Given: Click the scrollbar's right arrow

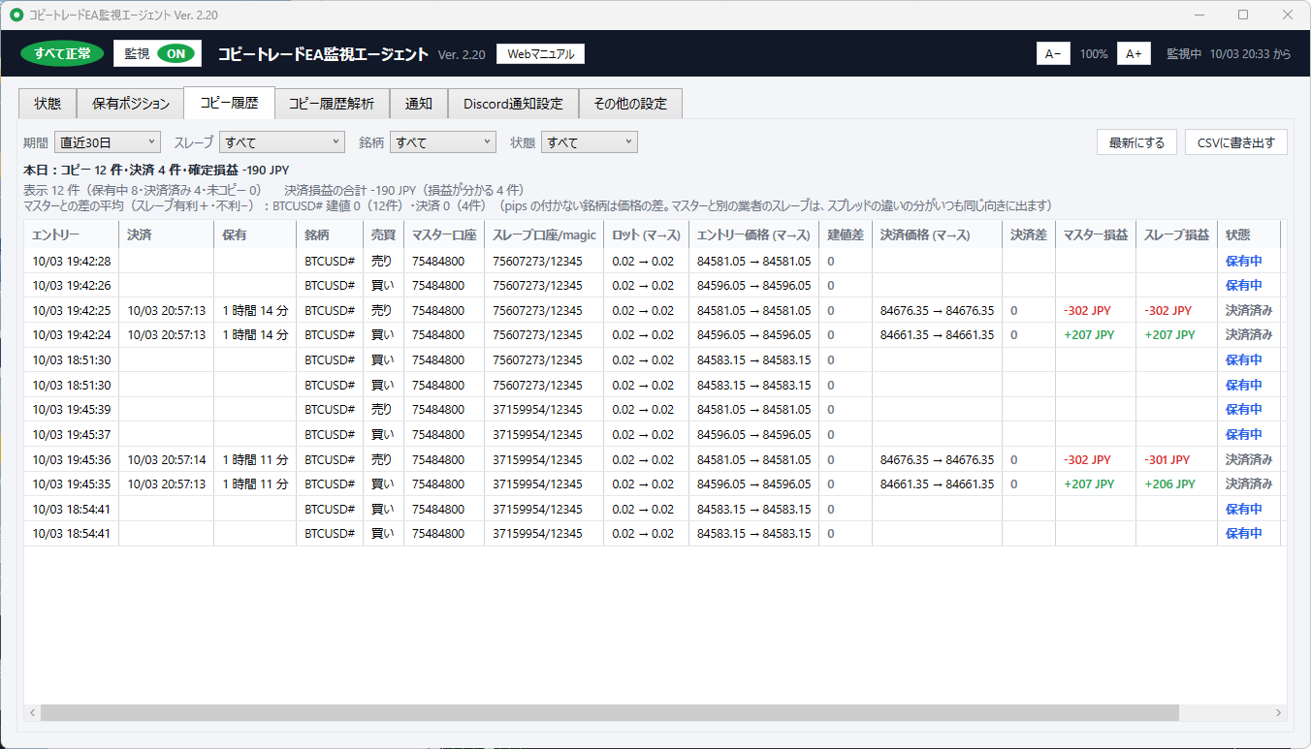Looking at the screenshot, I should (x=1278, y=712).
